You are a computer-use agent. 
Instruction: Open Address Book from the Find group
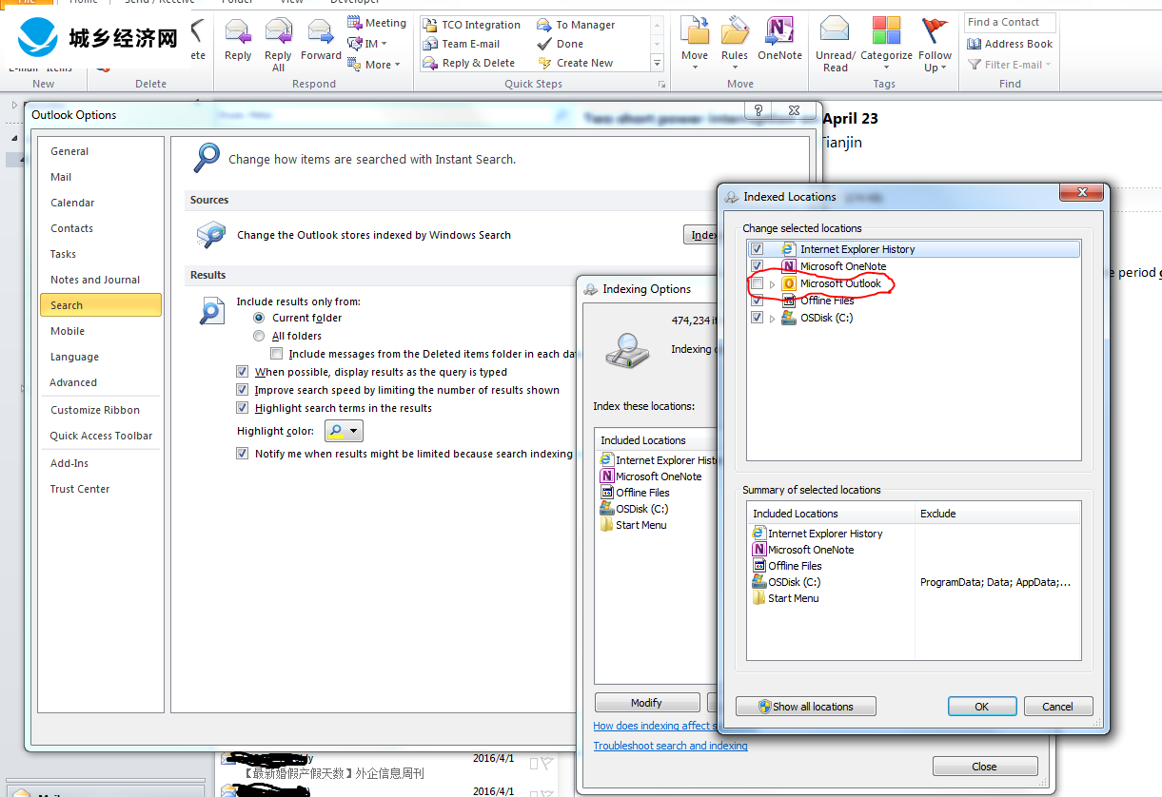[x=1010, y=44]
